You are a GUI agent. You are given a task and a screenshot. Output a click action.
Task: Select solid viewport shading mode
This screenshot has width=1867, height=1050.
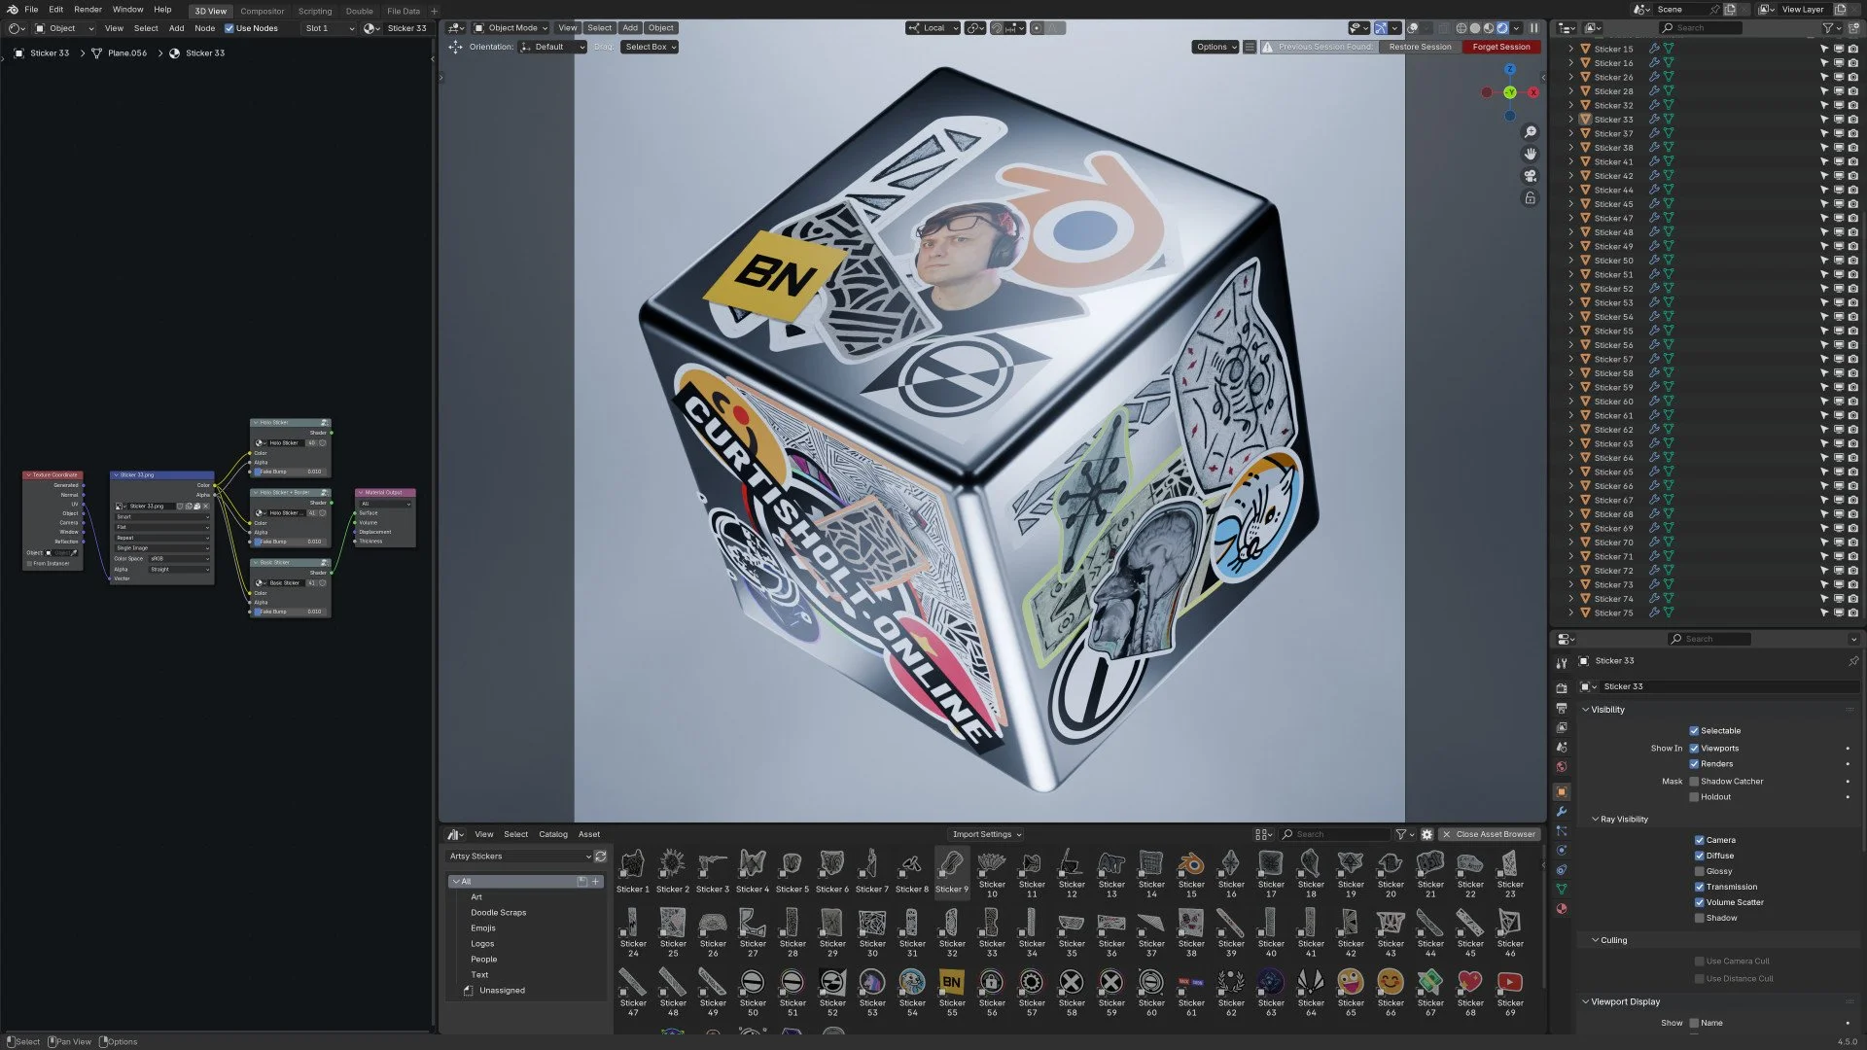click(1475, 28)
